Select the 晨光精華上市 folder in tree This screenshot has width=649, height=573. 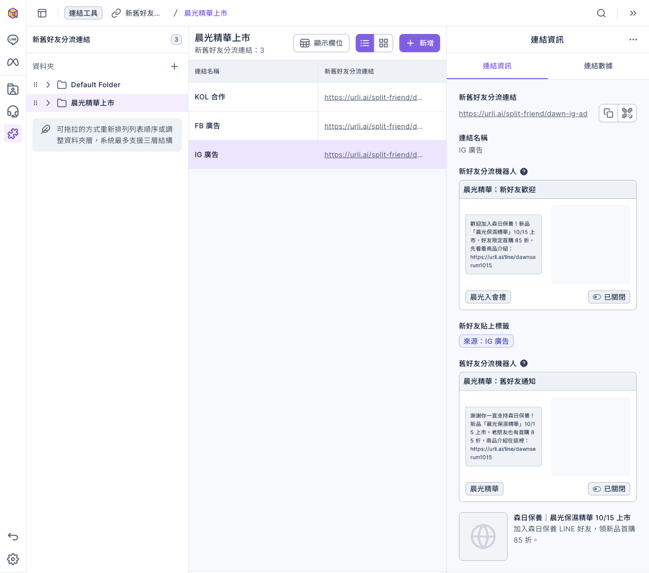[x=107, y=103]
